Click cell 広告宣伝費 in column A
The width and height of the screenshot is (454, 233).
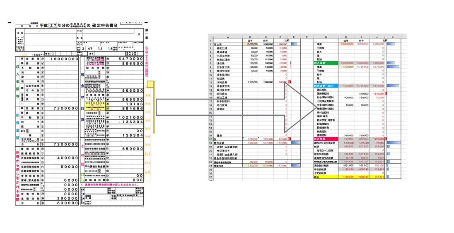(x=228, y=67)
